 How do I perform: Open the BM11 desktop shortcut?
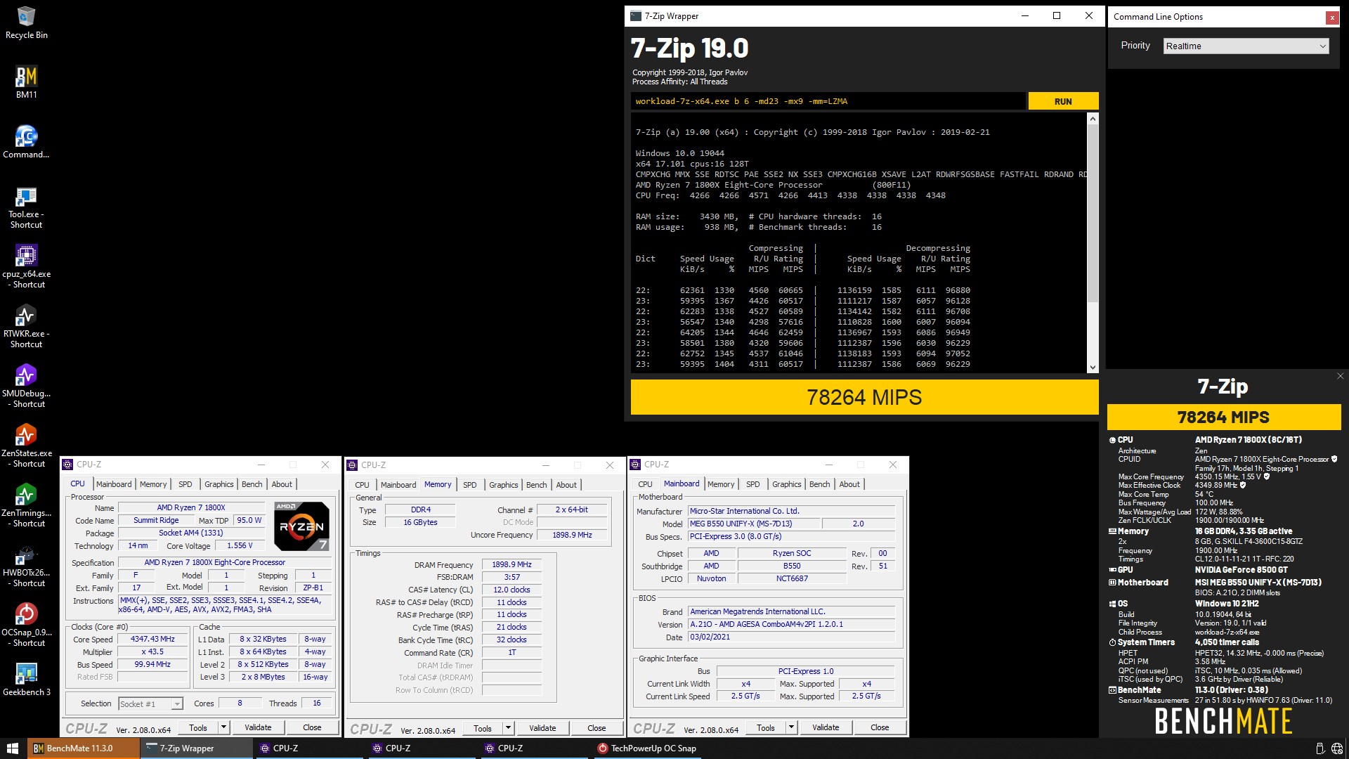click(x=26, y=82)
